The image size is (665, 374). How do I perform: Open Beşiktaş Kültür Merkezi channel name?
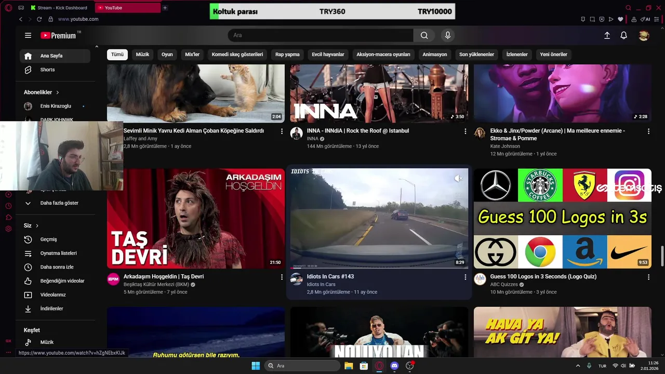pos(156,285)
